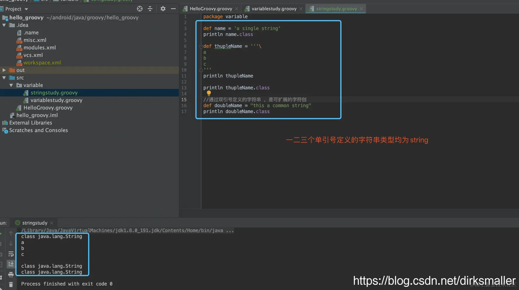Click the intention lightbulb icon in editor
The width and height of the screenshot is (519, 290).
[x=209, y=93]
